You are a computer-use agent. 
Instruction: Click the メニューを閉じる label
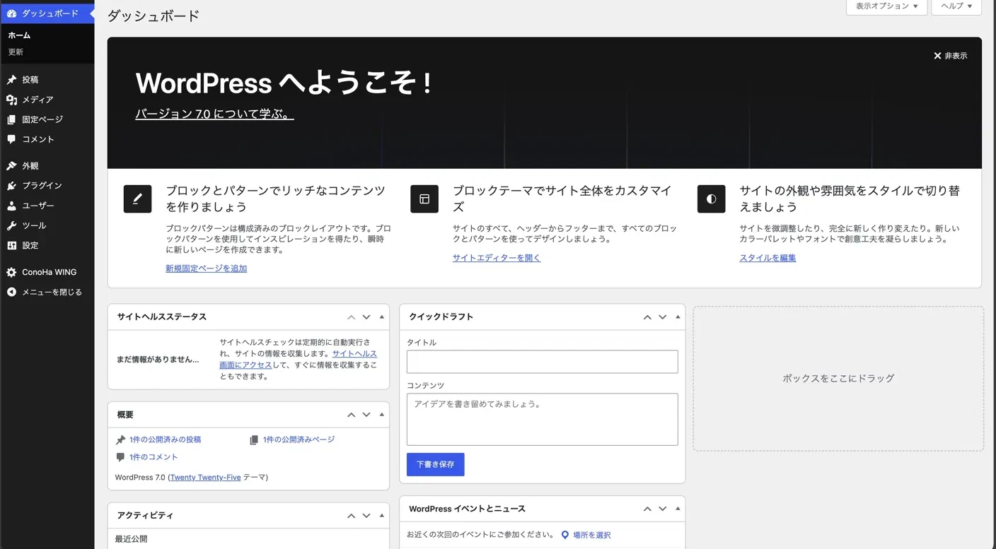pos(52,292)
